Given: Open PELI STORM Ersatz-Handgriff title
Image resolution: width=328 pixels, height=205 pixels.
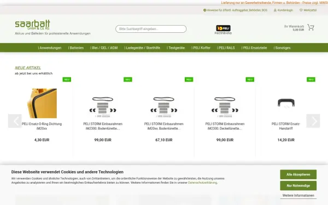Looking at the screenshot, I should pyautogui.click(x=286, y=126).
